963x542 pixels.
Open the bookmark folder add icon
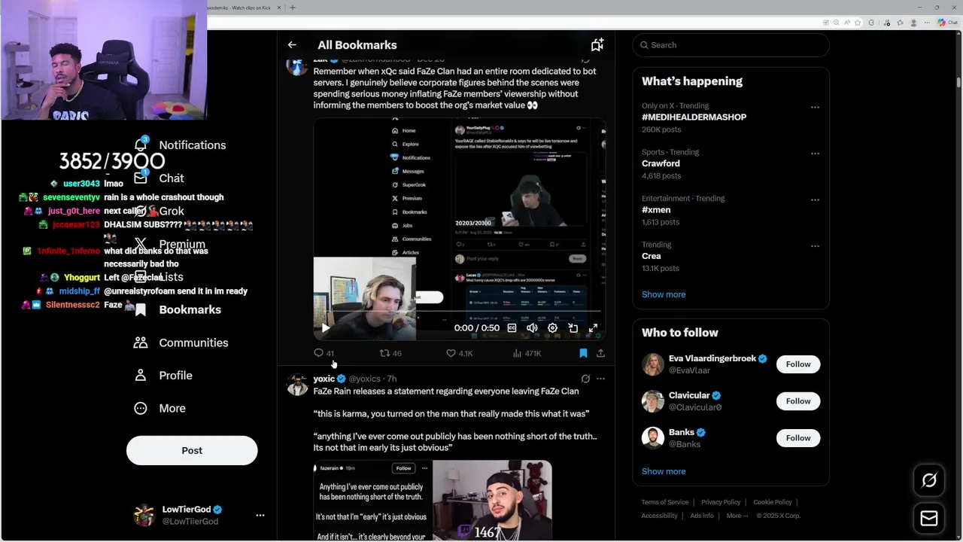[x=597, y=45]
